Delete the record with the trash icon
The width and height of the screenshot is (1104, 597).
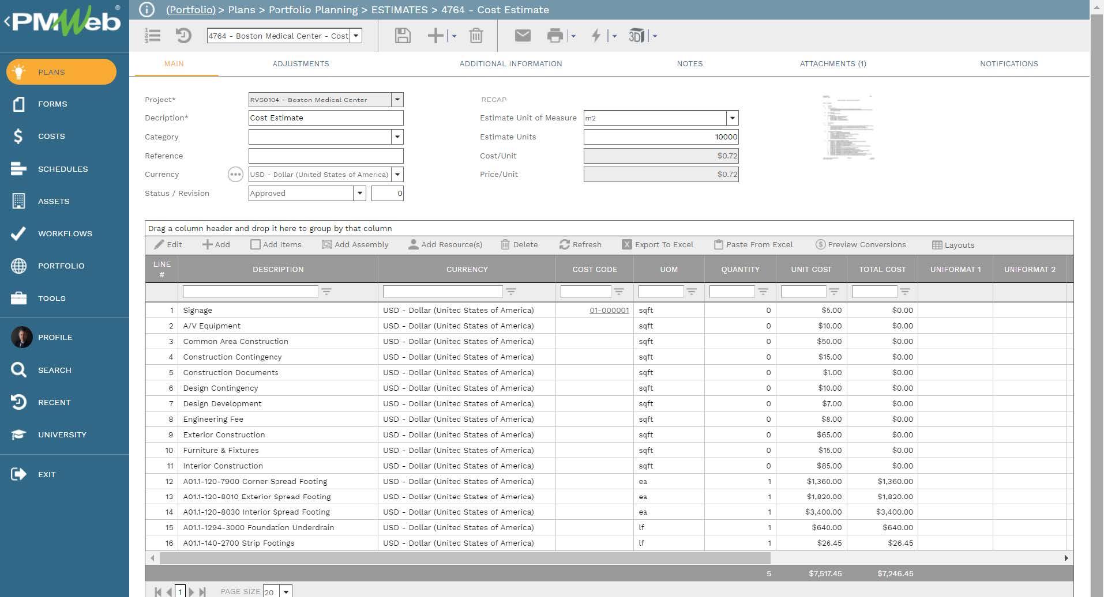(476, 36)
